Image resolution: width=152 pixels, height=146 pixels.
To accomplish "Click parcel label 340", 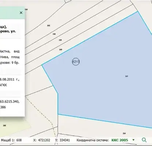I will 61,50.
